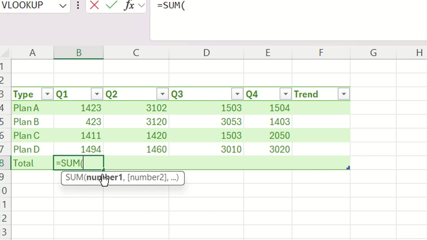Select Q2 value 1420 for Plan C
Image resolution: width=427 pixels, height=240 pixels.
click(136, 135)
